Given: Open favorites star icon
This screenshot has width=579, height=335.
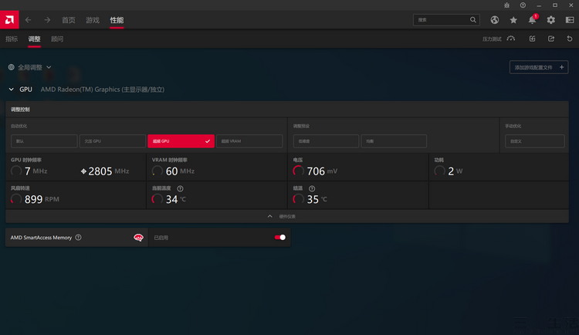Looking at the screenshot, I should [x=513, y=20].
